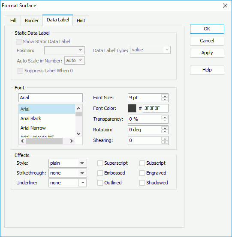
Task: Select Arial Narrow in the font list
Action: point(47,128)
